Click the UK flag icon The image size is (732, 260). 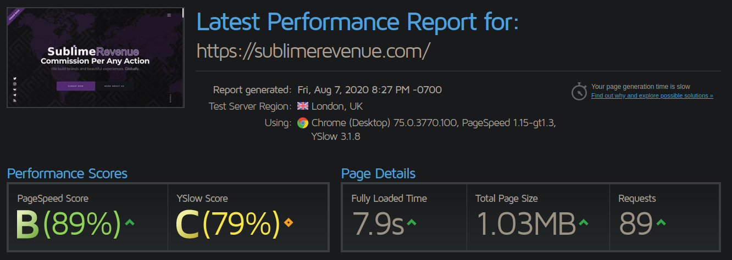click(x=303, y=106)
